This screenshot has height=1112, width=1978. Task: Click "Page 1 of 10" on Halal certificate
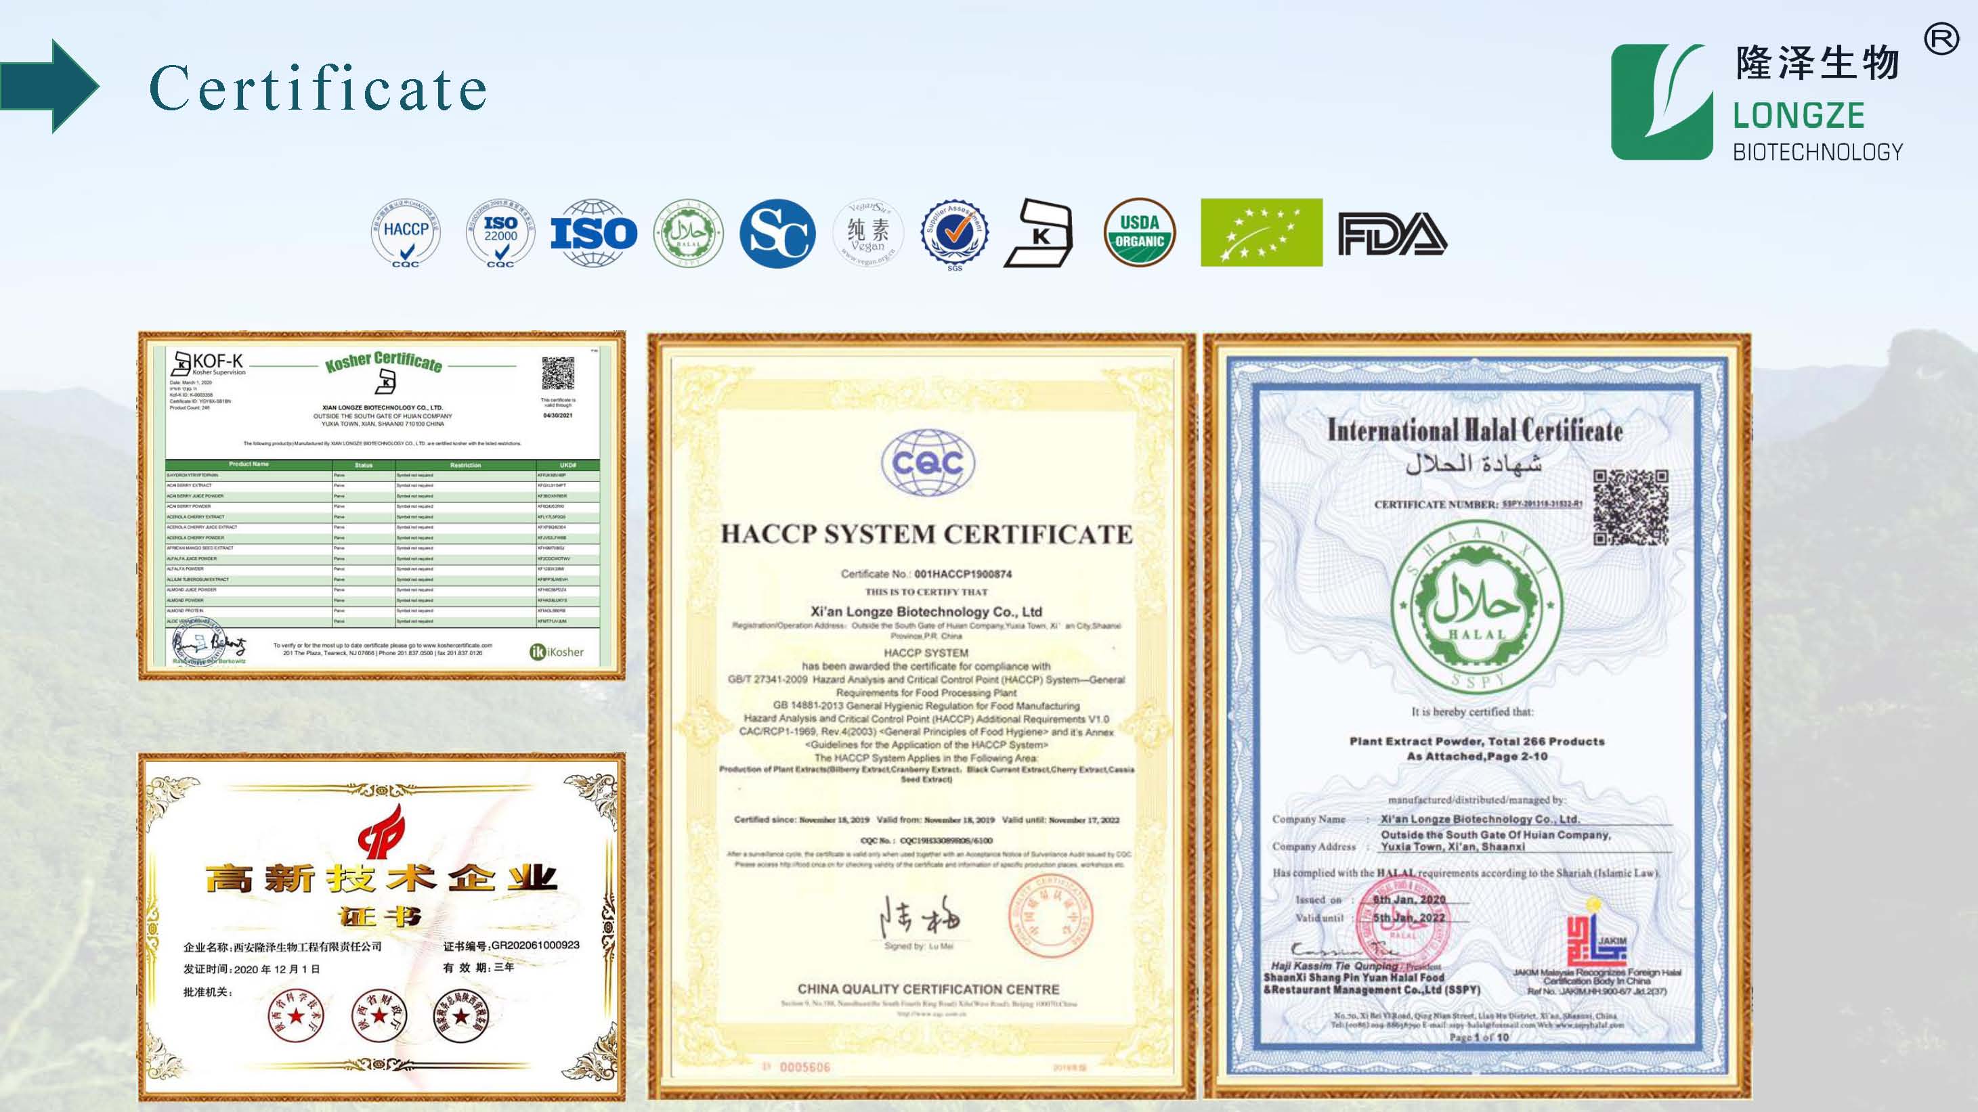point(1478,1037)
